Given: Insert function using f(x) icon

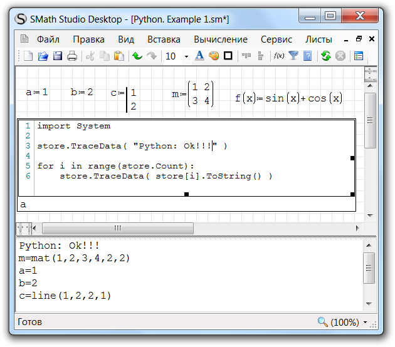Looking at the screenshot, I should (x=279, y=56).
